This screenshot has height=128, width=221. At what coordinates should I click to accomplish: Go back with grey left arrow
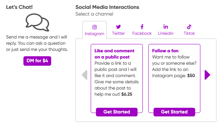(x=85, y=75)
